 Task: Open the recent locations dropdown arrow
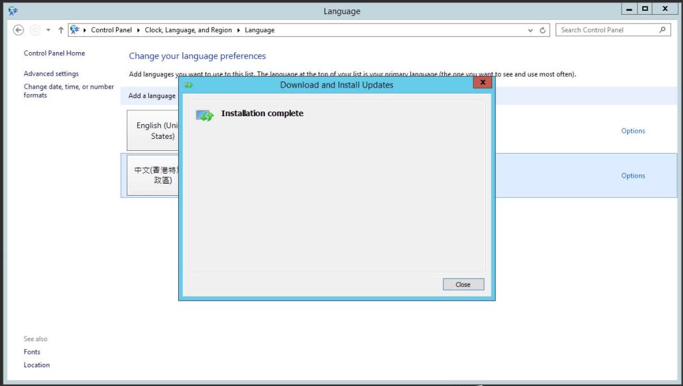48,30
